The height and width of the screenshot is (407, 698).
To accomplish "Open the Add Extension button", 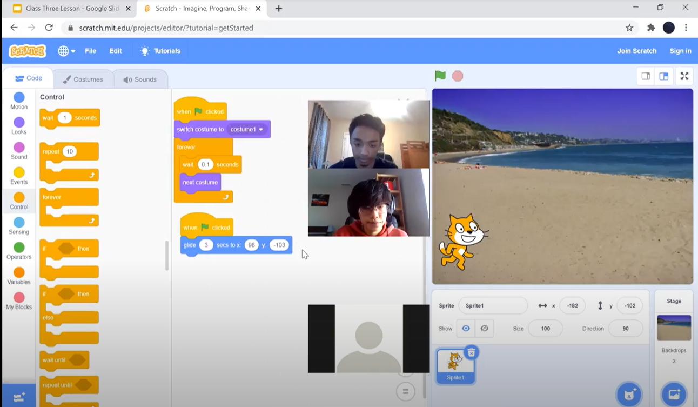I will tap(19, 397).
